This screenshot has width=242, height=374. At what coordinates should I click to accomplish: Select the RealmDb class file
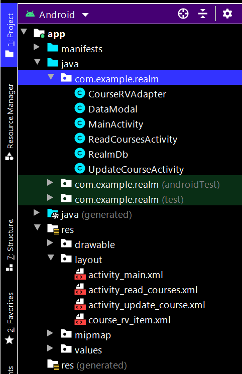(108, 154)
